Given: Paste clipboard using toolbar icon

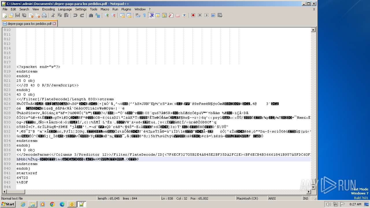Looking at the screenshot, I should tap(66, 15).
